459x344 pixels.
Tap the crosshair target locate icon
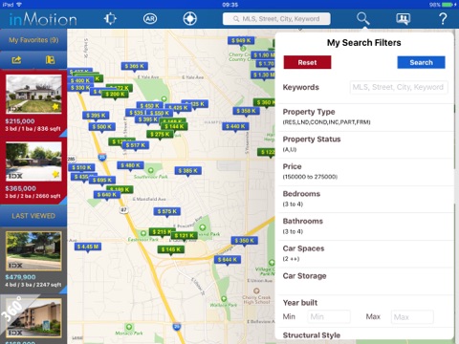pos(189,19)
